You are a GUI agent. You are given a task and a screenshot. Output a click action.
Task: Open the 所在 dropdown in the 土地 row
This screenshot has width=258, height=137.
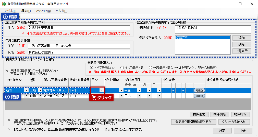tap(26, 90)
